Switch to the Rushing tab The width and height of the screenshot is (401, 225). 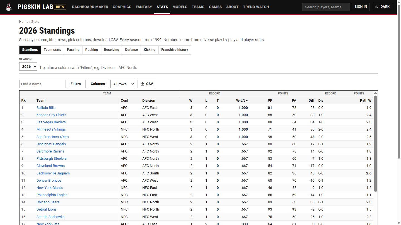click(x=92, y=50)
